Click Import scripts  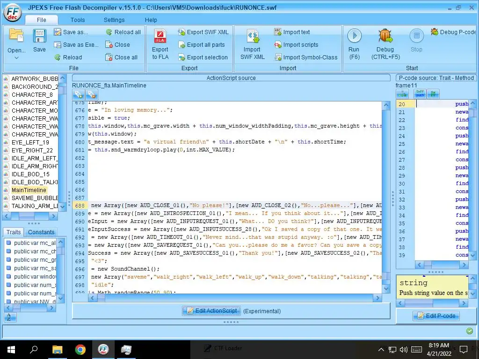296,44
